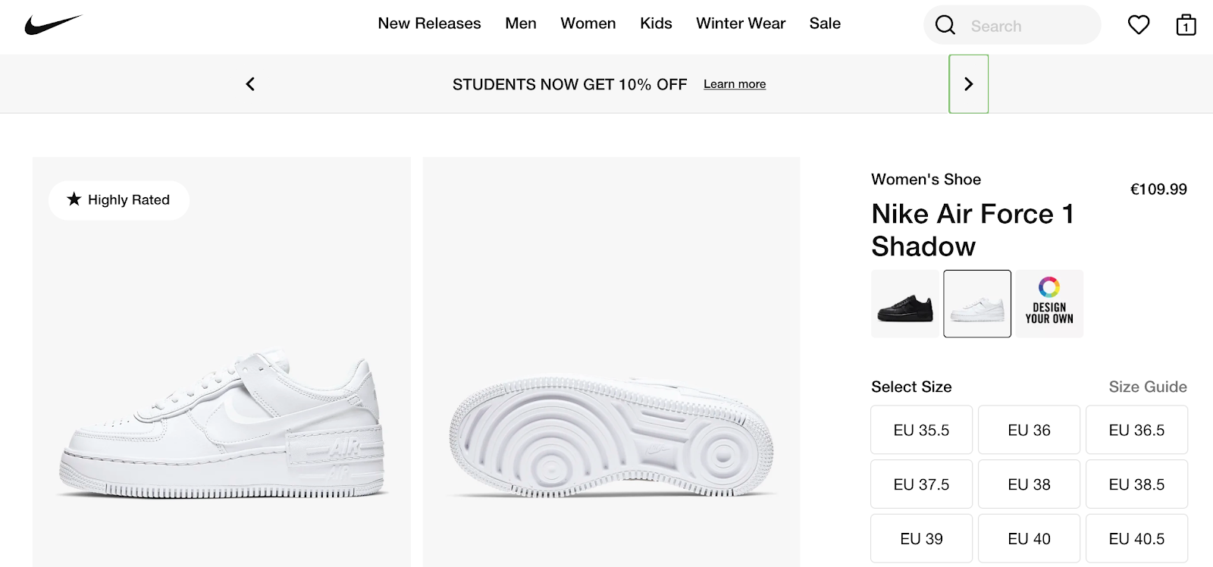Open the Winter Wear section

[740, 23]
